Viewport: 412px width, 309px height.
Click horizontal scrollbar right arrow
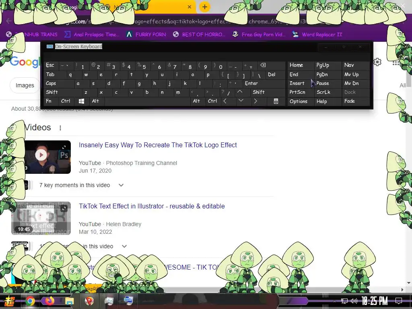point(402,290)
